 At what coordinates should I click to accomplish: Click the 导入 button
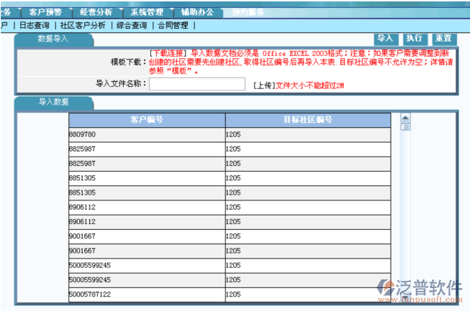385,38
